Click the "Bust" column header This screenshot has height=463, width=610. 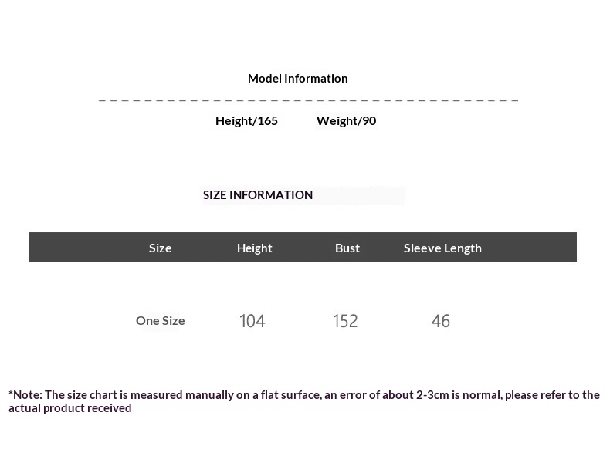tap(347, 248)
